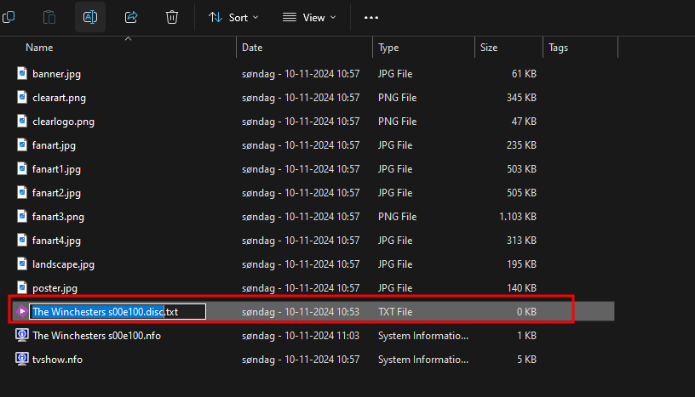Viewport: 695px width, 397px height.
Task: Select the clearlogo.png file
Action: (63, 122)
